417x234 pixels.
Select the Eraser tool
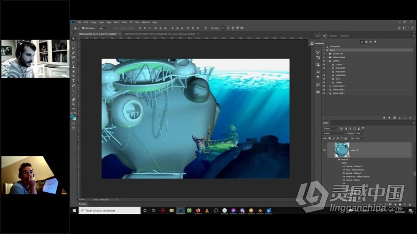click(x=74, y=71)
